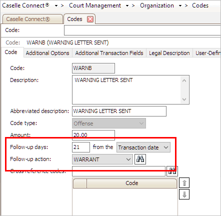Image resolution: width=221 pixels, height=216 pixels.
Task: Open the Transaction date dropdown
Action: tap(143, 147)
